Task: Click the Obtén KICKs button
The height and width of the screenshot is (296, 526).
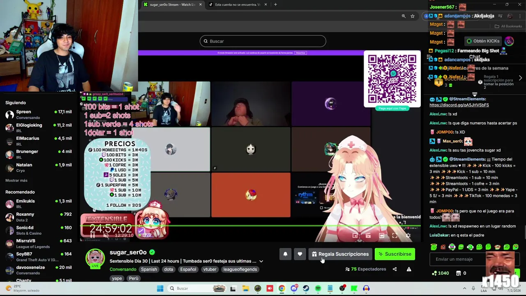Action: [483, 41]
